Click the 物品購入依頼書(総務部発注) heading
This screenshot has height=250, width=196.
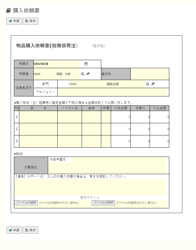pyautogui.click(x=47, y=46)
